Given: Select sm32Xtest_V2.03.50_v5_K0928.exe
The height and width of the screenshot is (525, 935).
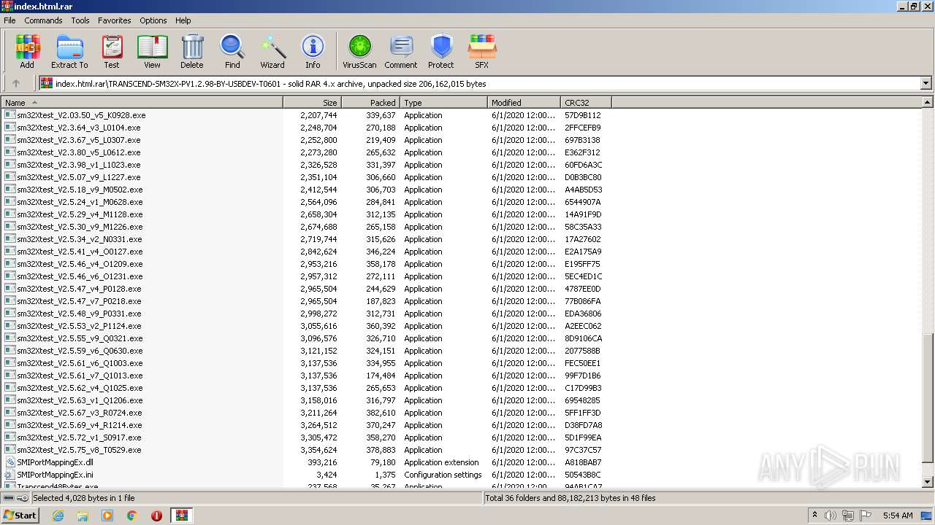Looking at the screenshot, I should 81,115.
